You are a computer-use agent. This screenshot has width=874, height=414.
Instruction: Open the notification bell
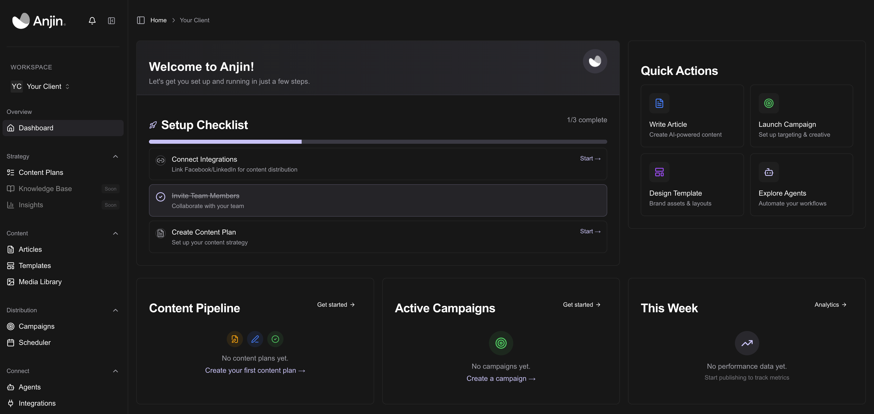[92, 21]
